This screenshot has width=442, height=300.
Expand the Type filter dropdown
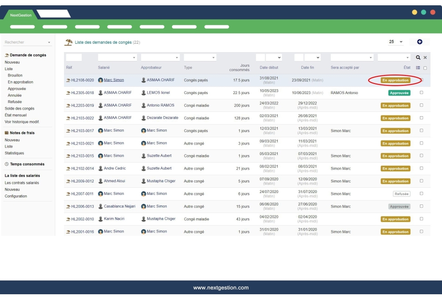pyautogui.click(x=200, y=57)
